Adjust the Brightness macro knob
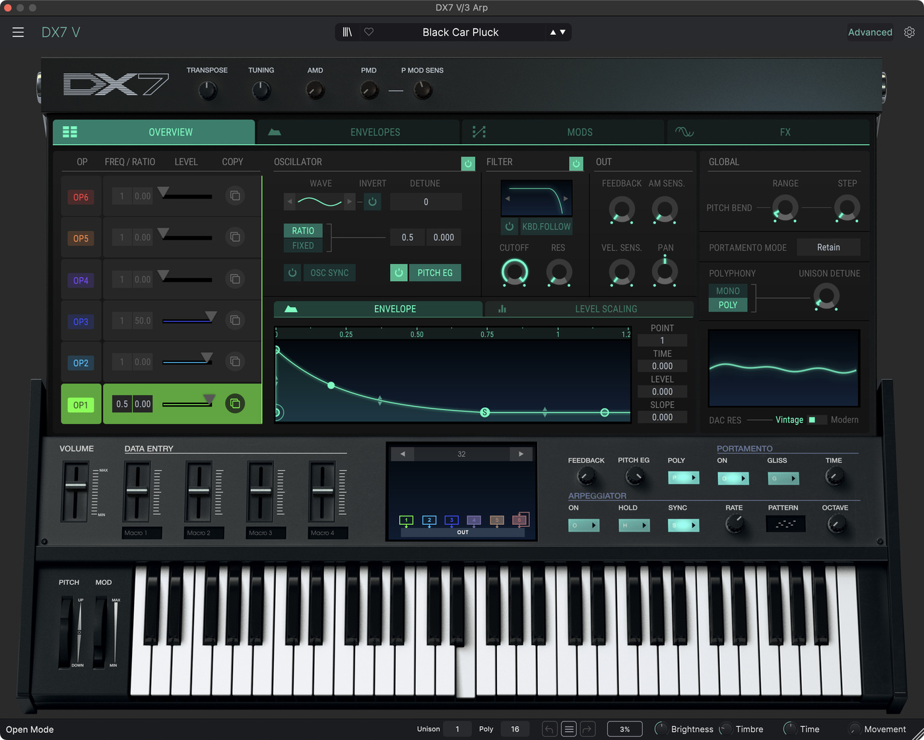The image size is (924, 740). click(661, 729)
